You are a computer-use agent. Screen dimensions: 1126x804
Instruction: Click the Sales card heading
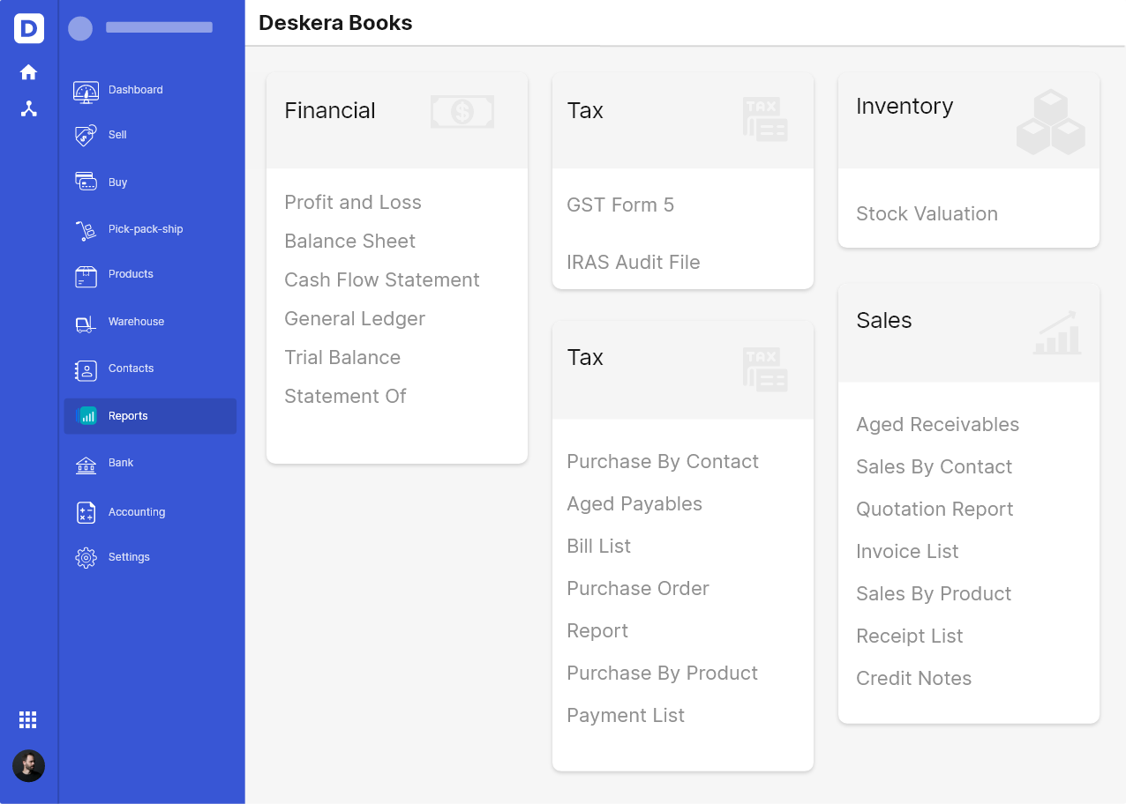click(884, 321)
